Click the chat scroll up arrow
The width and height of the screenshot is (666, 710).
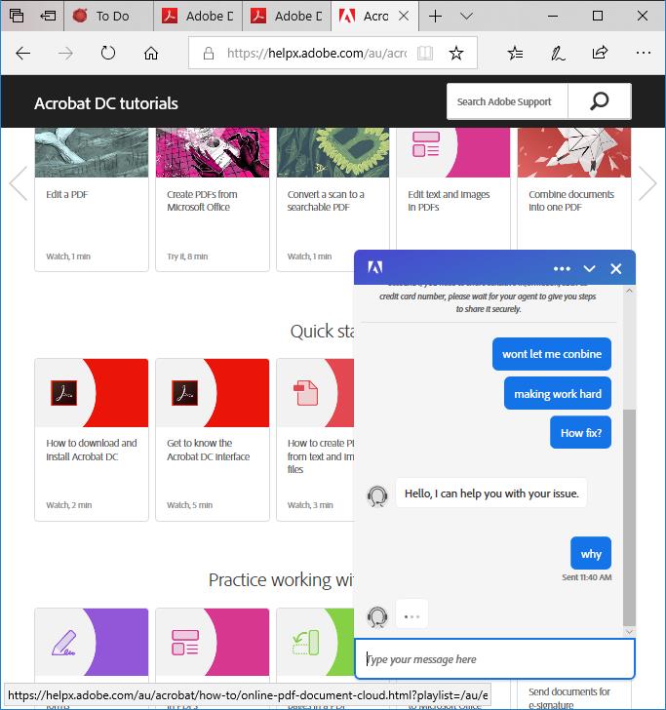click(629, 292)
